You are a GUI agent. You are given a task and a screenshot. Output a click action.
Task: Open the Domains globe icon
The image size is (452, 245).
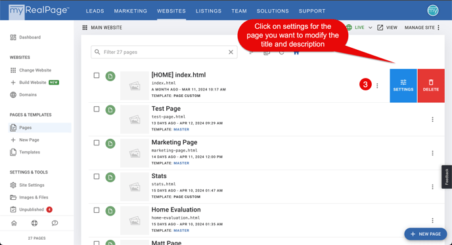coord(13,94)
